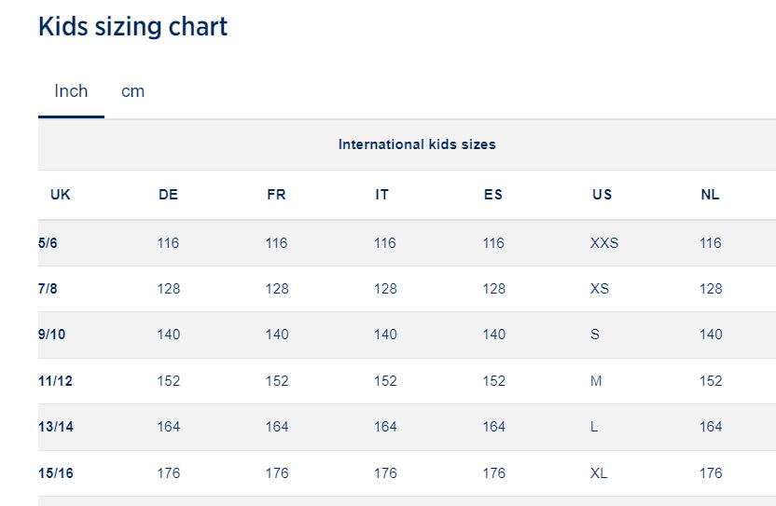Click the ES column header

point(493,195)
